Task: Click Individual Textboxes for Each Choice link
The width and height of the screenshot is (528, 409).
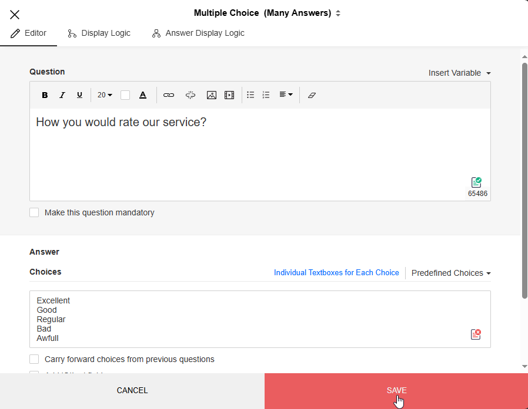Action: coord(336,273)
